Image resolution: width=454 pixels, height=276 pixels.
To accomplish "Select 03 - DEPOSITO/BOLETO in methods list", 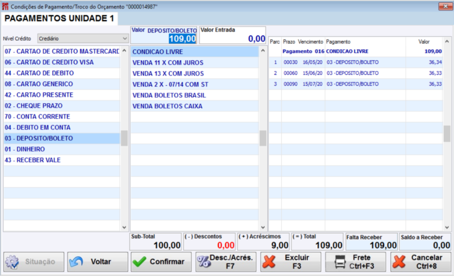I will tap(62, 138).
